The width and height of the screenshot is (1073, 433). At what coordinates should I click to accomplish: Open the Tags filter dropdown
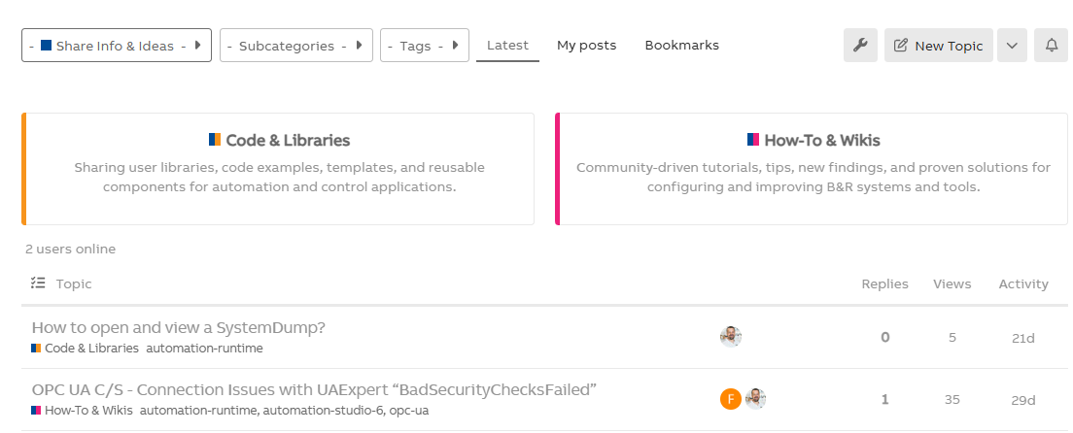point(425,46)
